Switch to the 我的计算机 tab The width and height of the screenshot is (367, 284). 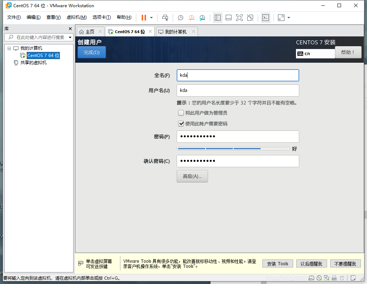[176, 32]
